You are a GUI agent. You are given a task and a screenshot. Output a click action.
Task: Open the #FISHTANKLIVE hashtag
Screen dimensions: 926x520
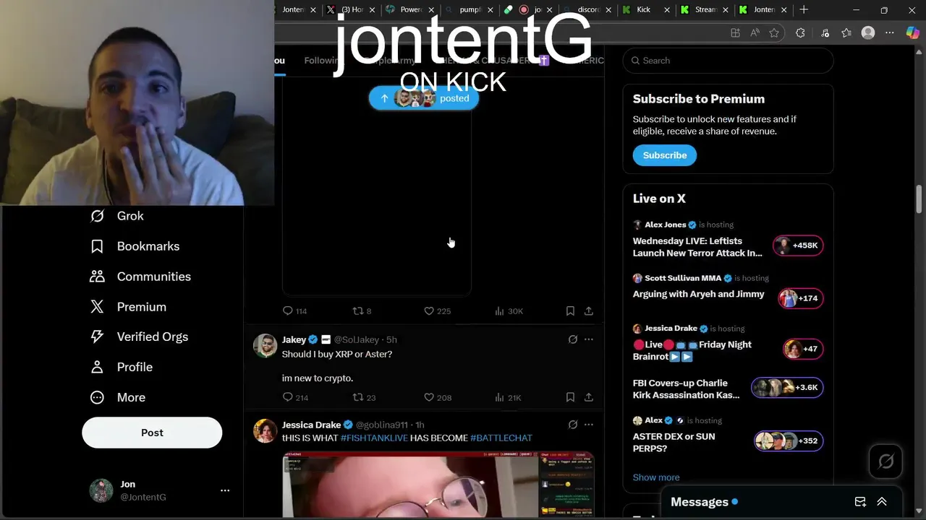tap(374, 438)
